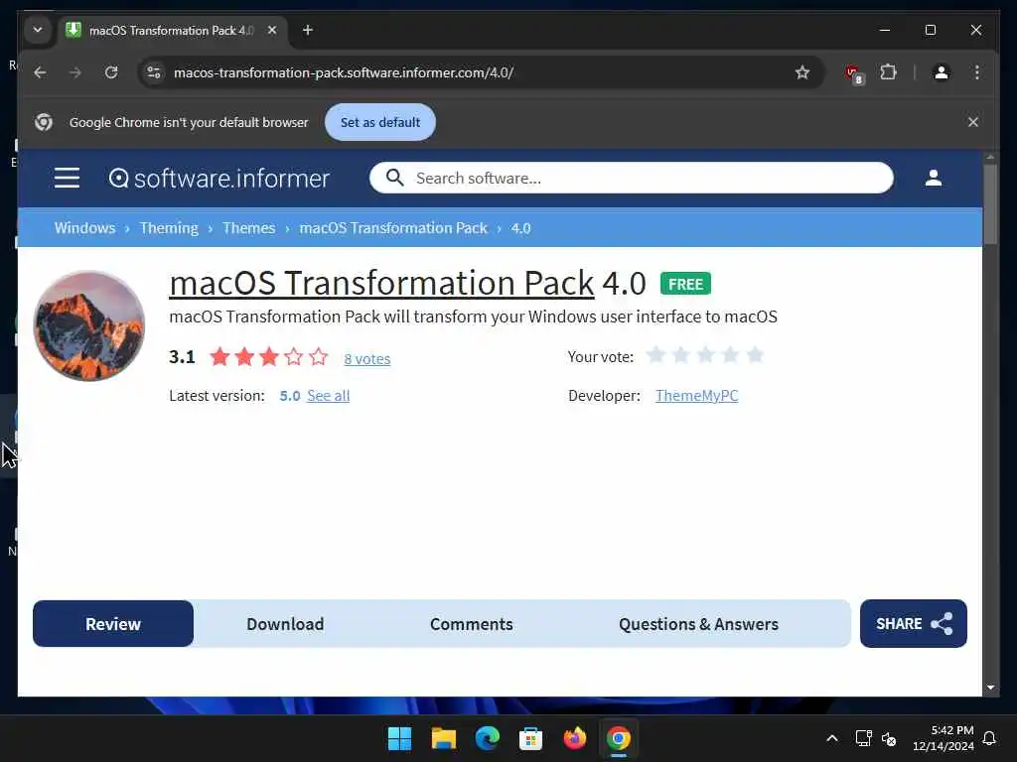Click the search magnifier icon
The image size is (1017, 762).
coord(394,178)
